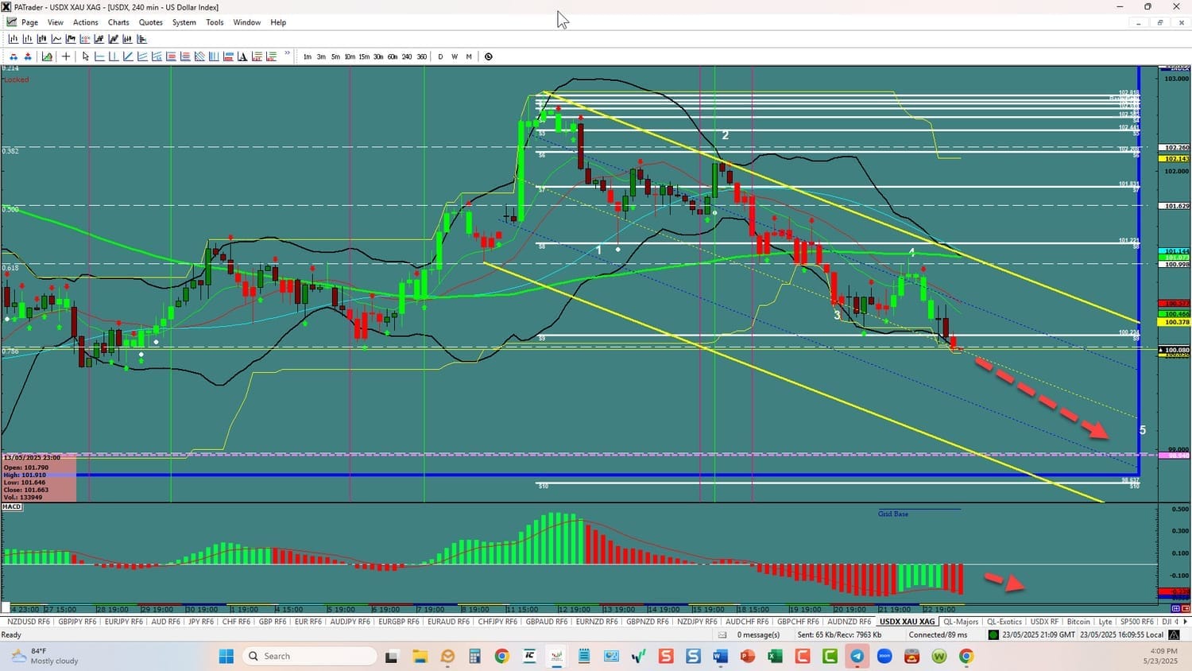Click the Windows taskbar Search box
1192x671 pixels.
click(310, 656)
